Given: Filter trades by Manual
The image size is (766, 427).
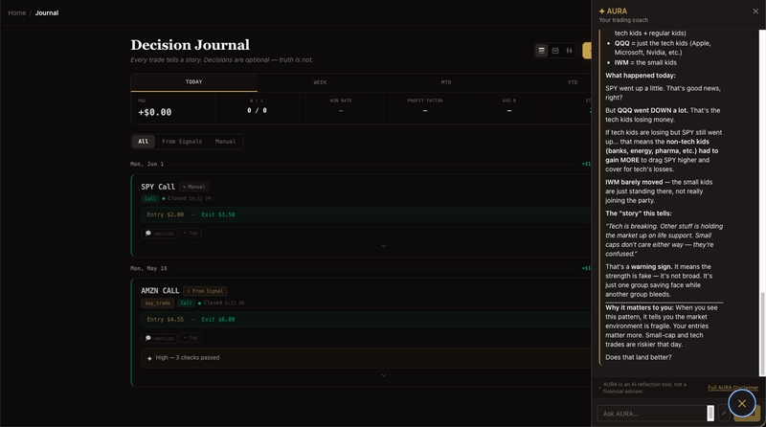Looking at the screenshot, I should [225, 142].
